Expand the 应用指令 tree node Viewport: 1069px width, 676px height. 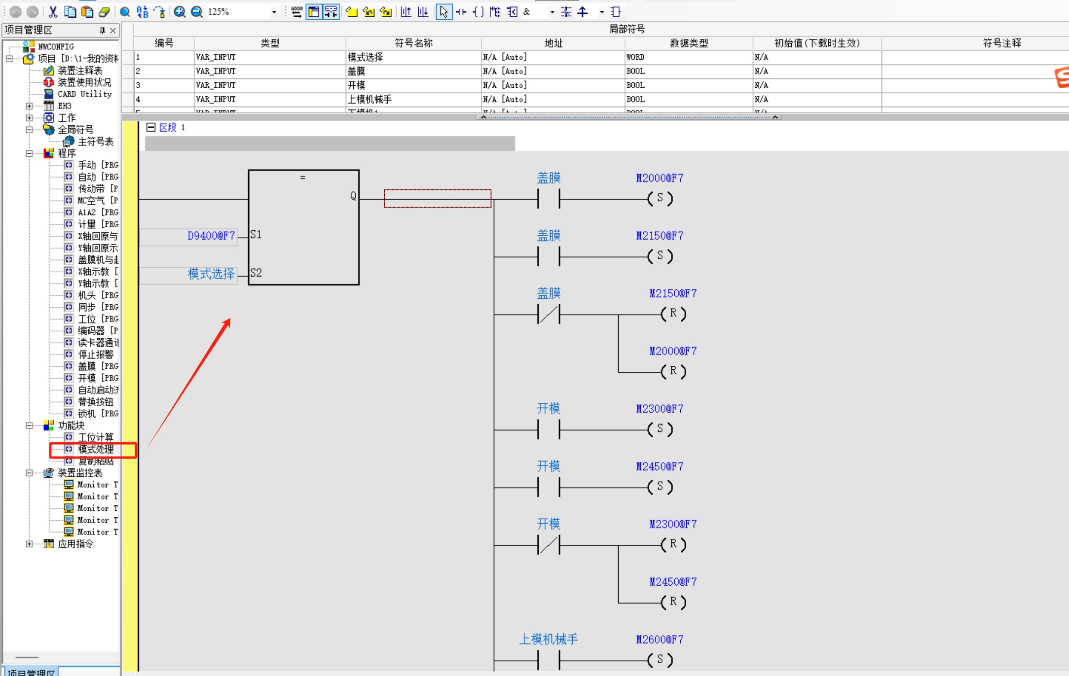[x=29, y=544]
